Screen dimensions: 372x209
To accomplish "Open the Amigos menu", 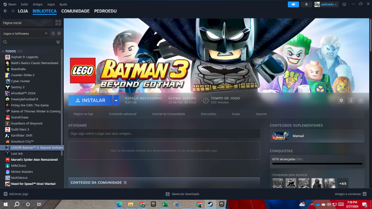I will click(x=38, y=4).
